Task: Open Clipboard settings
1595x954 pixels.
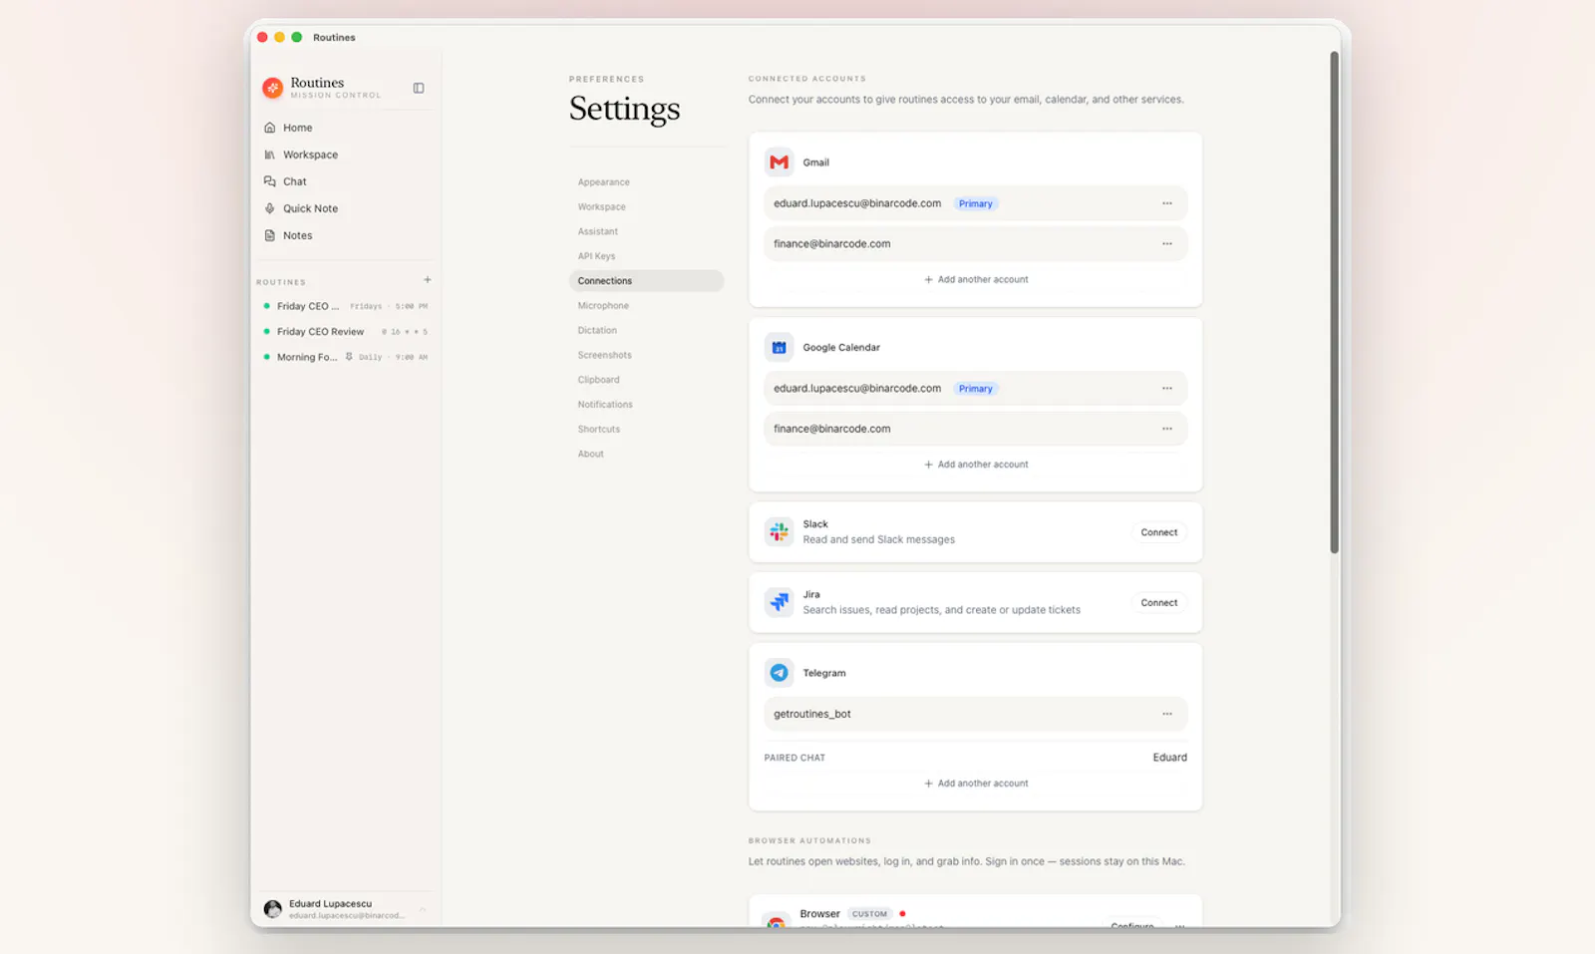Action: [x=646, y=380]
